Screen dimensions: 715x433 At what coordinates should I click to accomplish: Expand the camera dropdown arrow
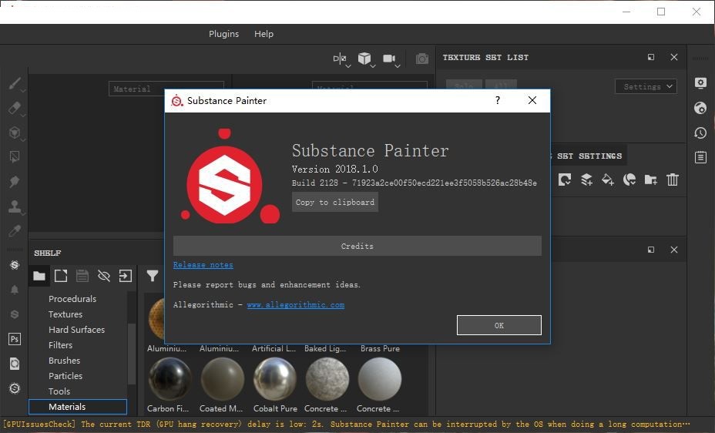(x=398, y=66)
